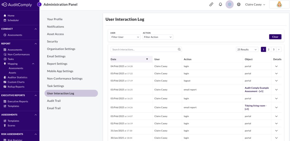This screenshot has width=290, height=141.
Task: Open Email Settings
Action: pos(56,56)
